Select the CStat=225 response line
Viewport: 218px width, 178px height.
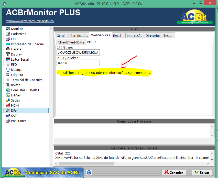(x=63, y=153)
